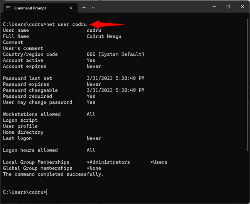Click the 'codru' user name value
Image resolution: width=250 pixels, height=204 pixels.
pos(94,30)
